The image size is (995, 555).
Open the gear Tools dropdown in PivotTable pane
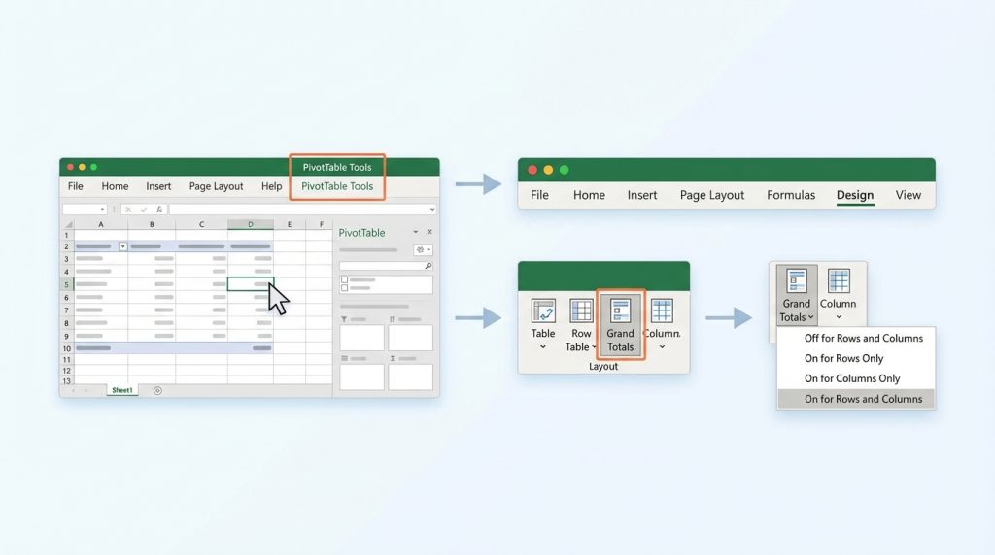click(x=424, y=250)
